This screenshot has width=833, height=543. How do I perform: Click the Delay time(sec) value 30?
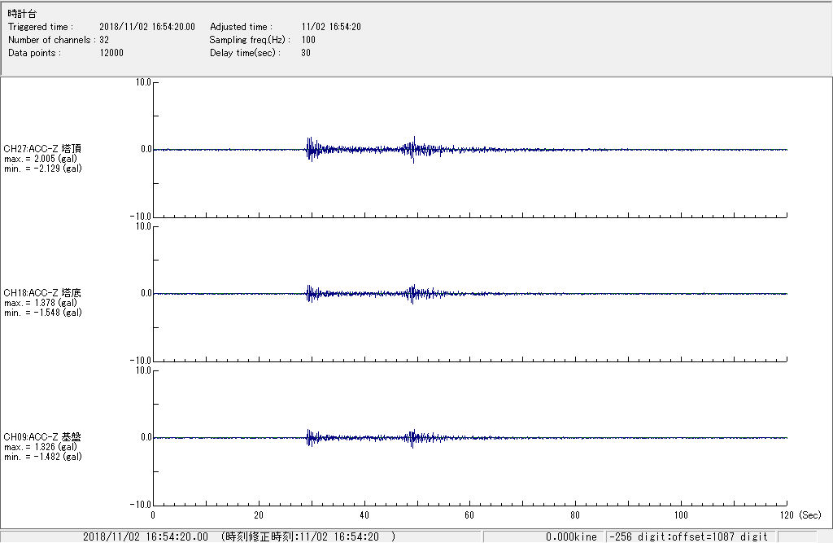pyautogui.click(x=306, y=53)
